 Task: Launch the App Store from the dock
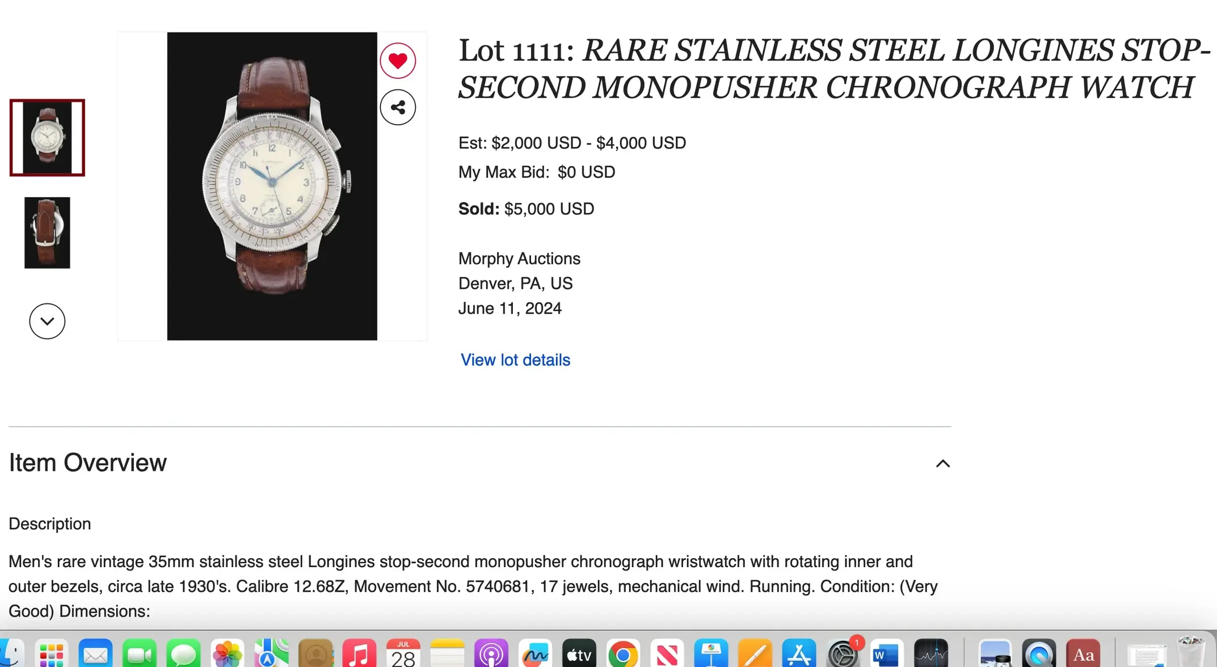(799, 655)
